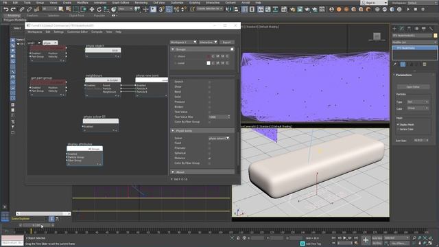Open the Hierarchy command panel tab
The height and width of the screenshot is (247, 439).
click(x=409, y=29)
